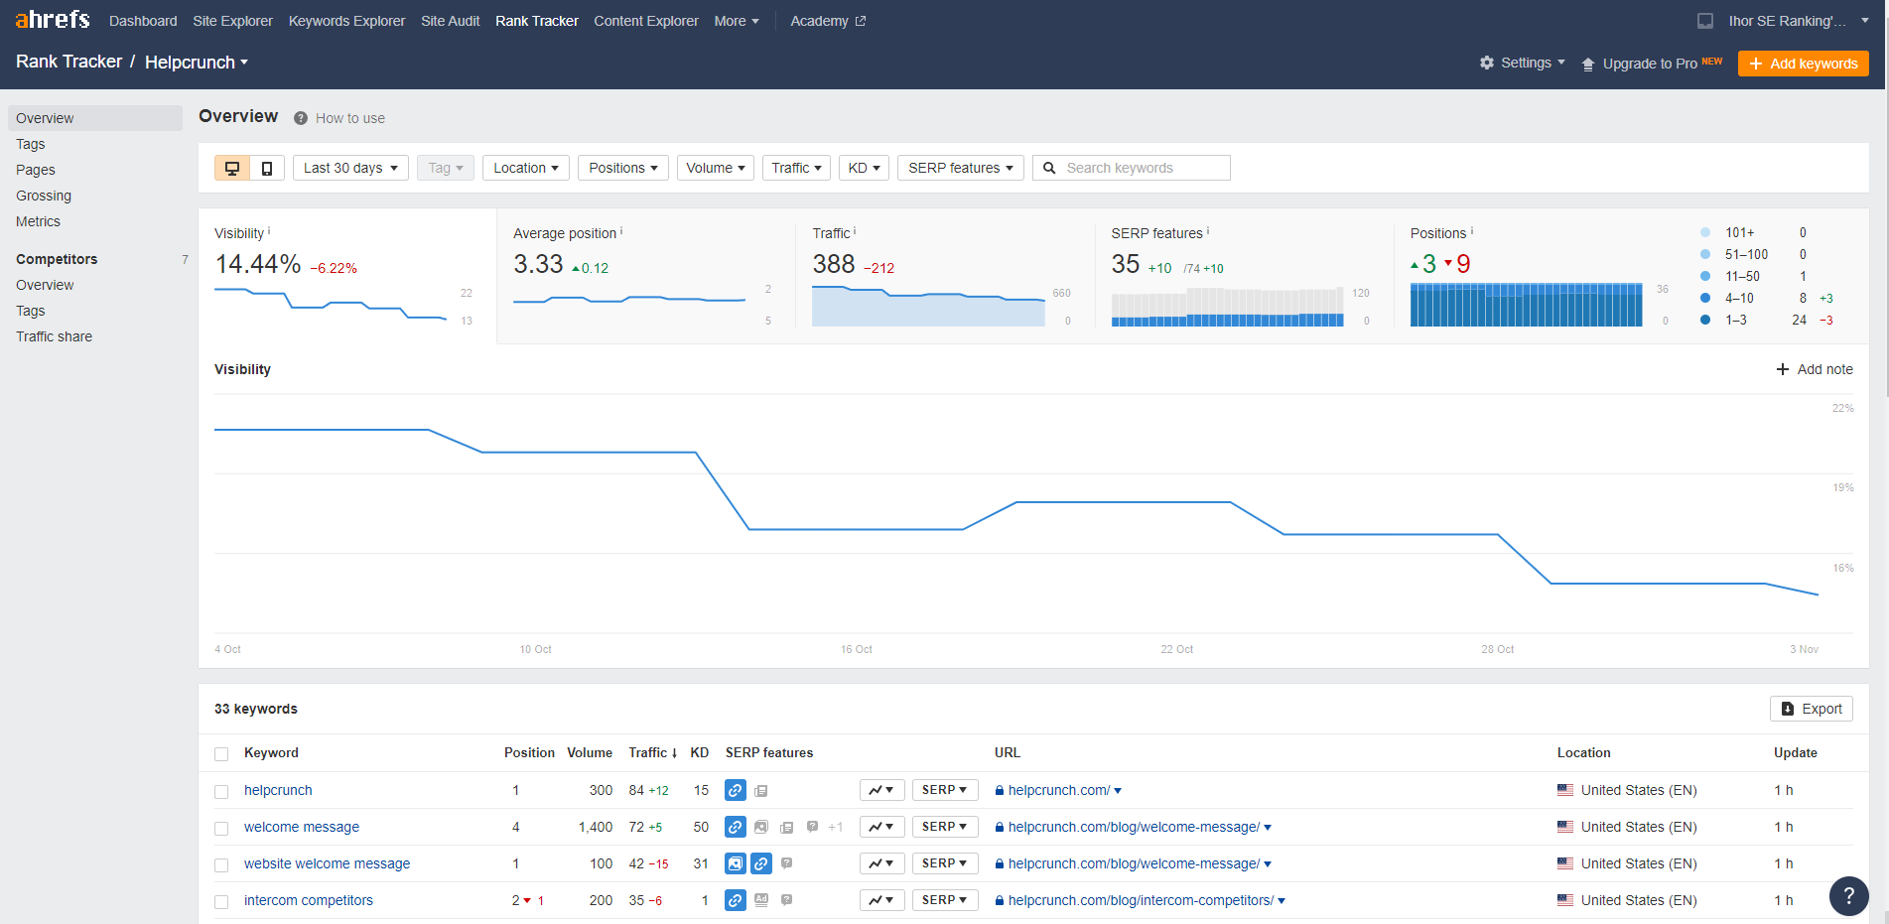This screenshot has height=924, width=1889.
Task: Open the Positions filter dropdown
Action: click(623, 168)
